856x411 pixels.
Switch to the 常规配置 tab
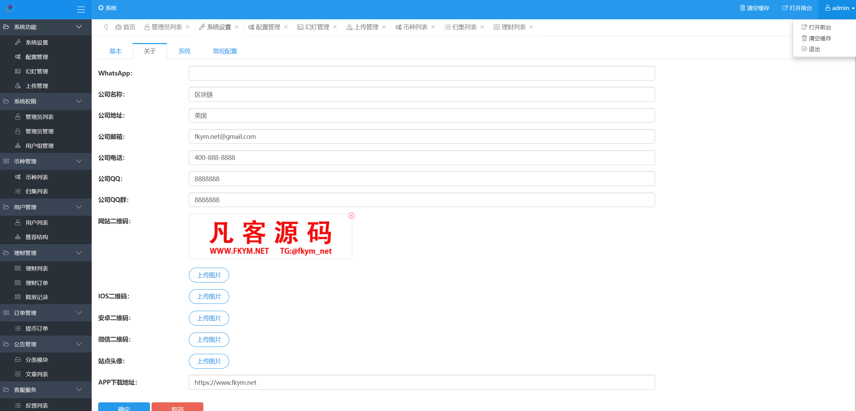tap(225, 51)
